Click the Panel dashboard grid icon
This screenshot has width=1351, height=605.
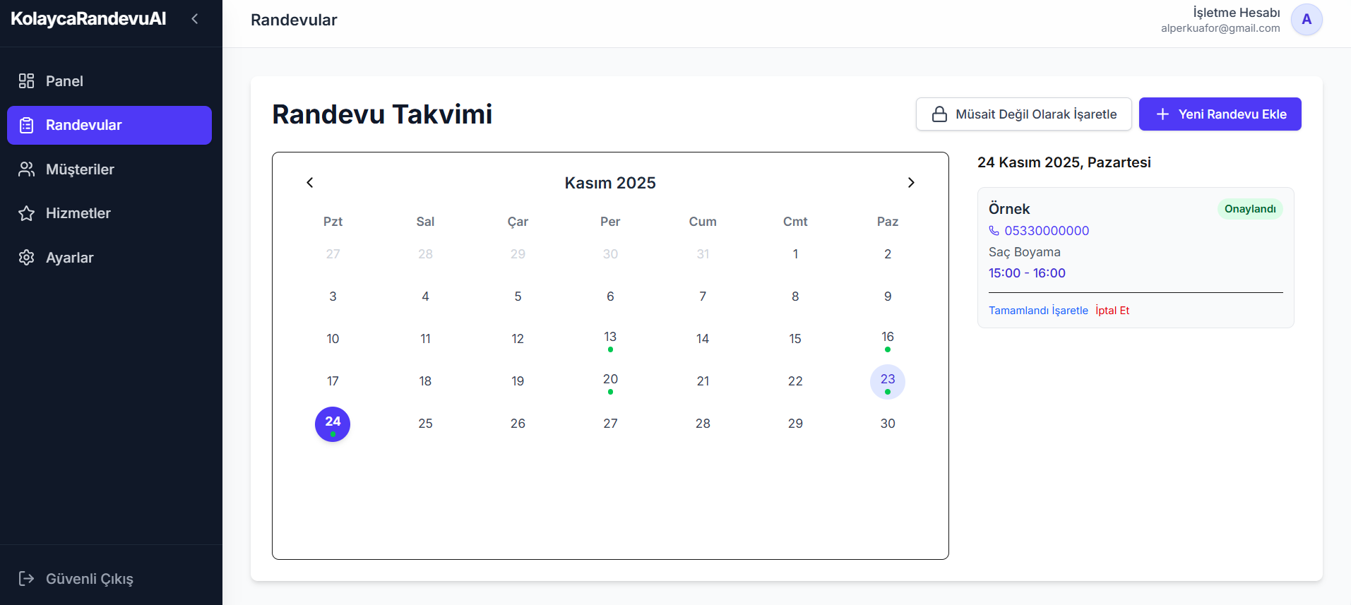tap(26, 81)
